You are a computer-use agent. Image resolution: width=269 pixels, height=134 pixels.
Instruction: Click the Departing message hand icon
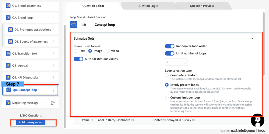click(53, 103)
